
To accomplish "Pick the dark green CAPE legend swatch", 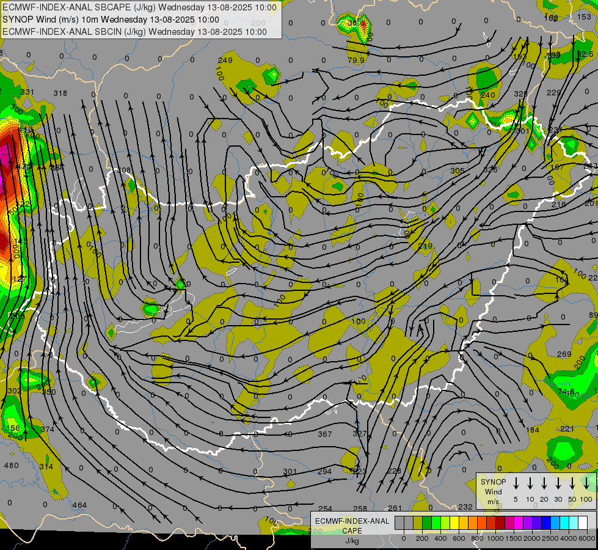I will [427, 523].
